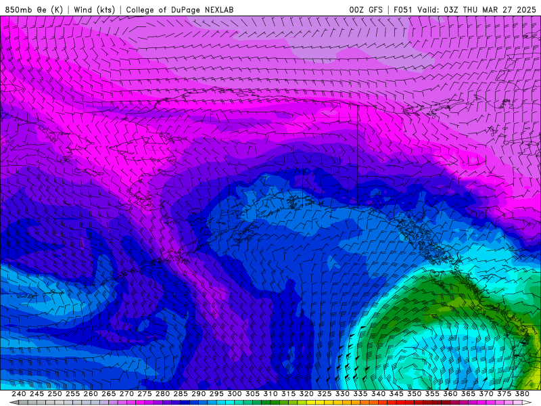Click the 370 value on the color scale
The height and width of the screenshot is (406, 541).
pyautogui.click(x=486, y=394)
